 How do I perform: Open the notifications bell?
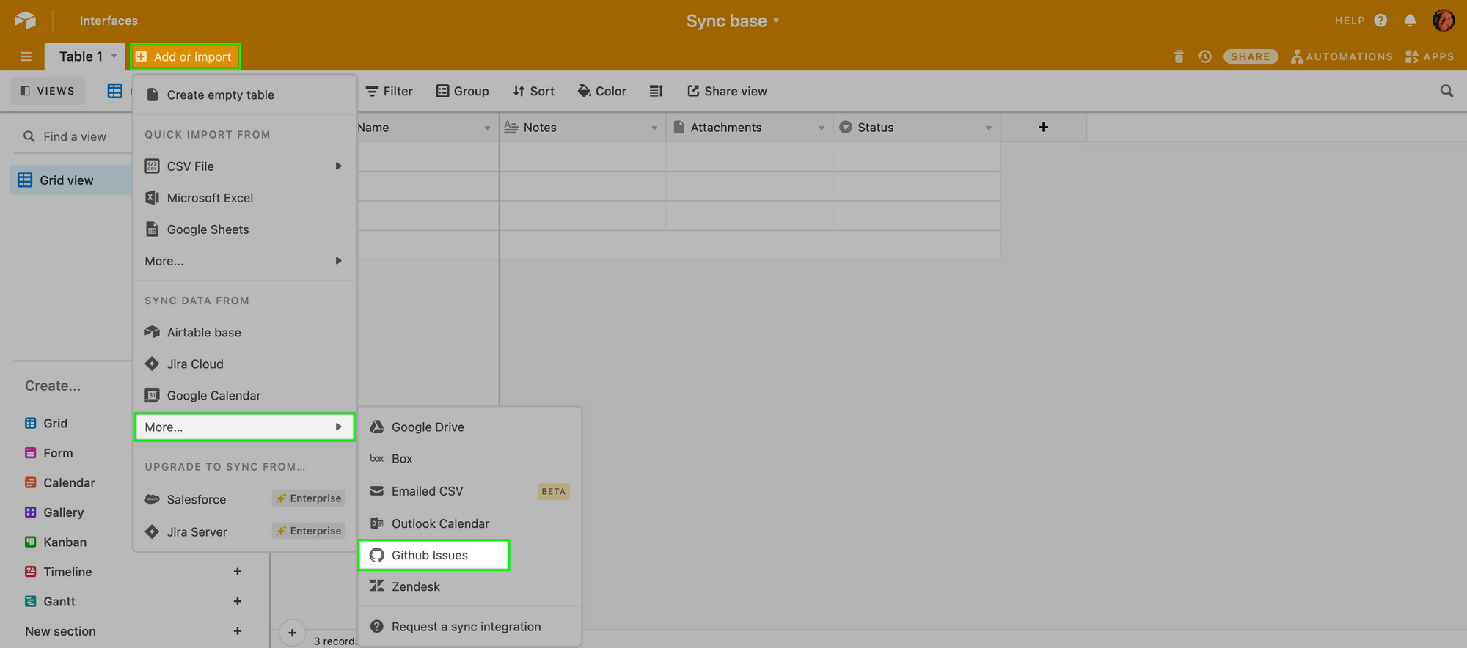[1410, 21]
